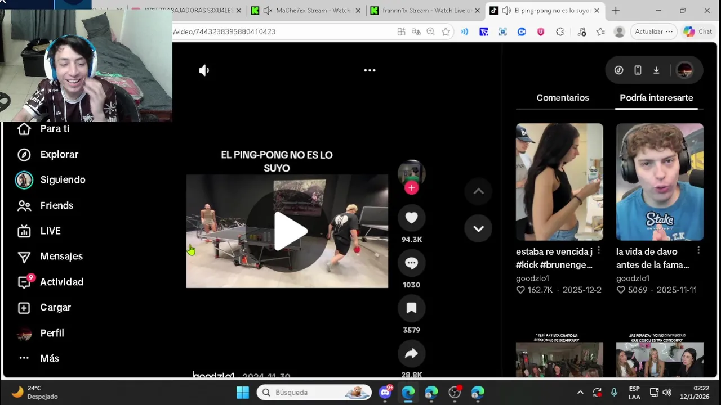Open the system tray volume speaker icon
The image size is (721, 405).
coord(667,392)
